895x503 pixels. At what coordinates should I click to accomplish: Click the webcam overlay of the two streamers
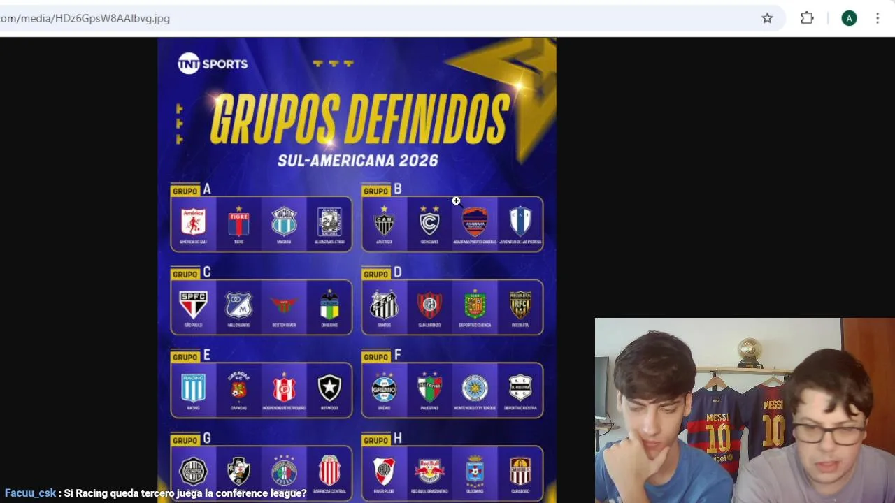(x=745, y=411)
